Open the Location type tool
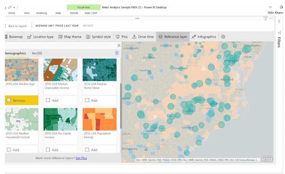Viewport: 285px width, 174px height. coord(40,37)
